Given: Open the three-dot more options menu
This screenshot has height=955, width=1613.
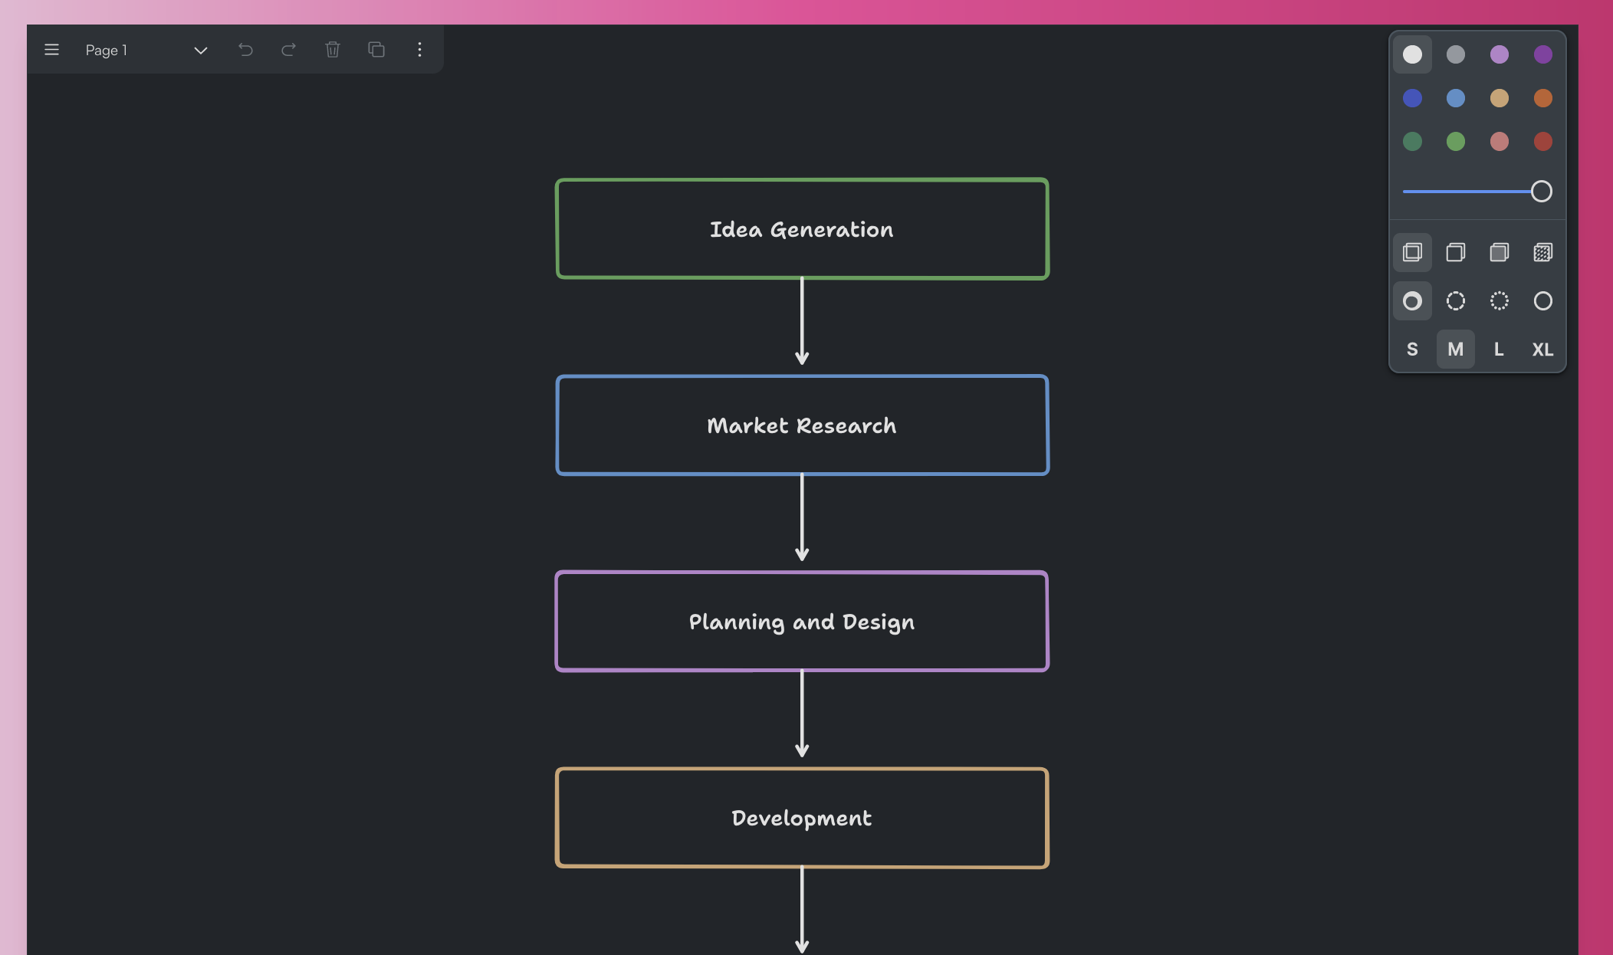Looking at the screenshot, I should point(419,50).
